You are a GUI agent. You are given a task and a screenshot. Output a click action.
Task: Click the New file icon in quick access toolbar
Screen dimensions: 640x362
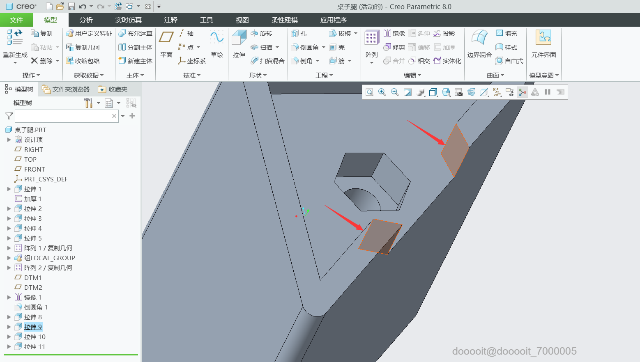[49, 6]
